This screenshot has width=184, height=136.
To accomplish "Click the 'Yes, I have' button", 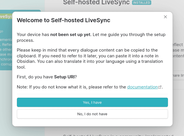I will [x=92, y=102].
